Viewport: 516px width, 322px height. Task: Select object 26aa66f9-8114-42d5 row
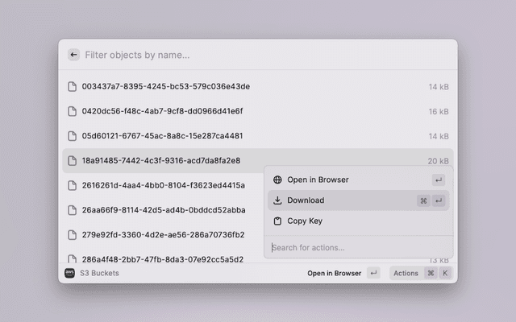[x=161, y=210]
